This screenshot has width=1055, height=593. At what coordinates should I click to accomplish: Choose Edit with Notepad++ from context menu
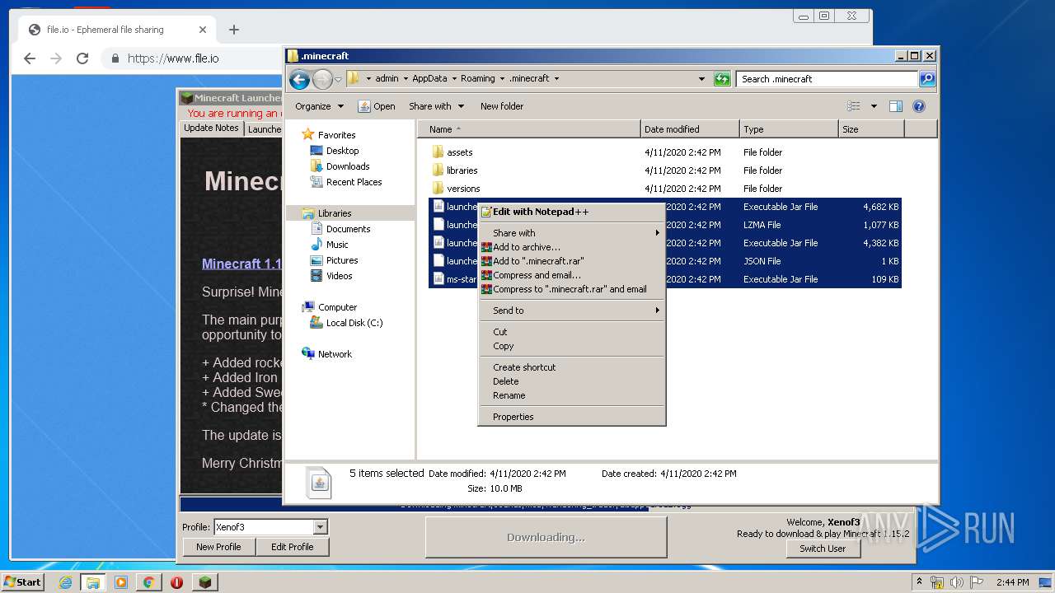(x=571, y=212)
